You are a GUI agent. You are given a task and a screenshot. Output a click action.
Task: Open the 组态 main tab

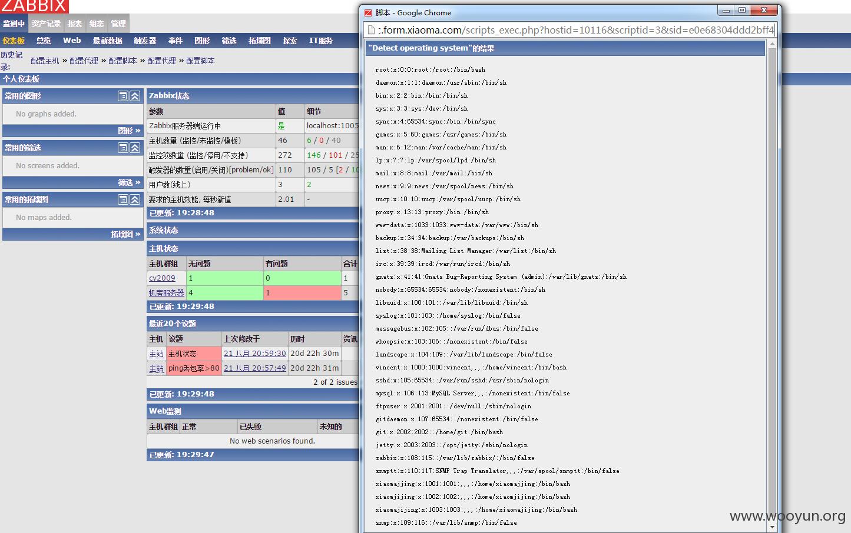click(97, 24)
